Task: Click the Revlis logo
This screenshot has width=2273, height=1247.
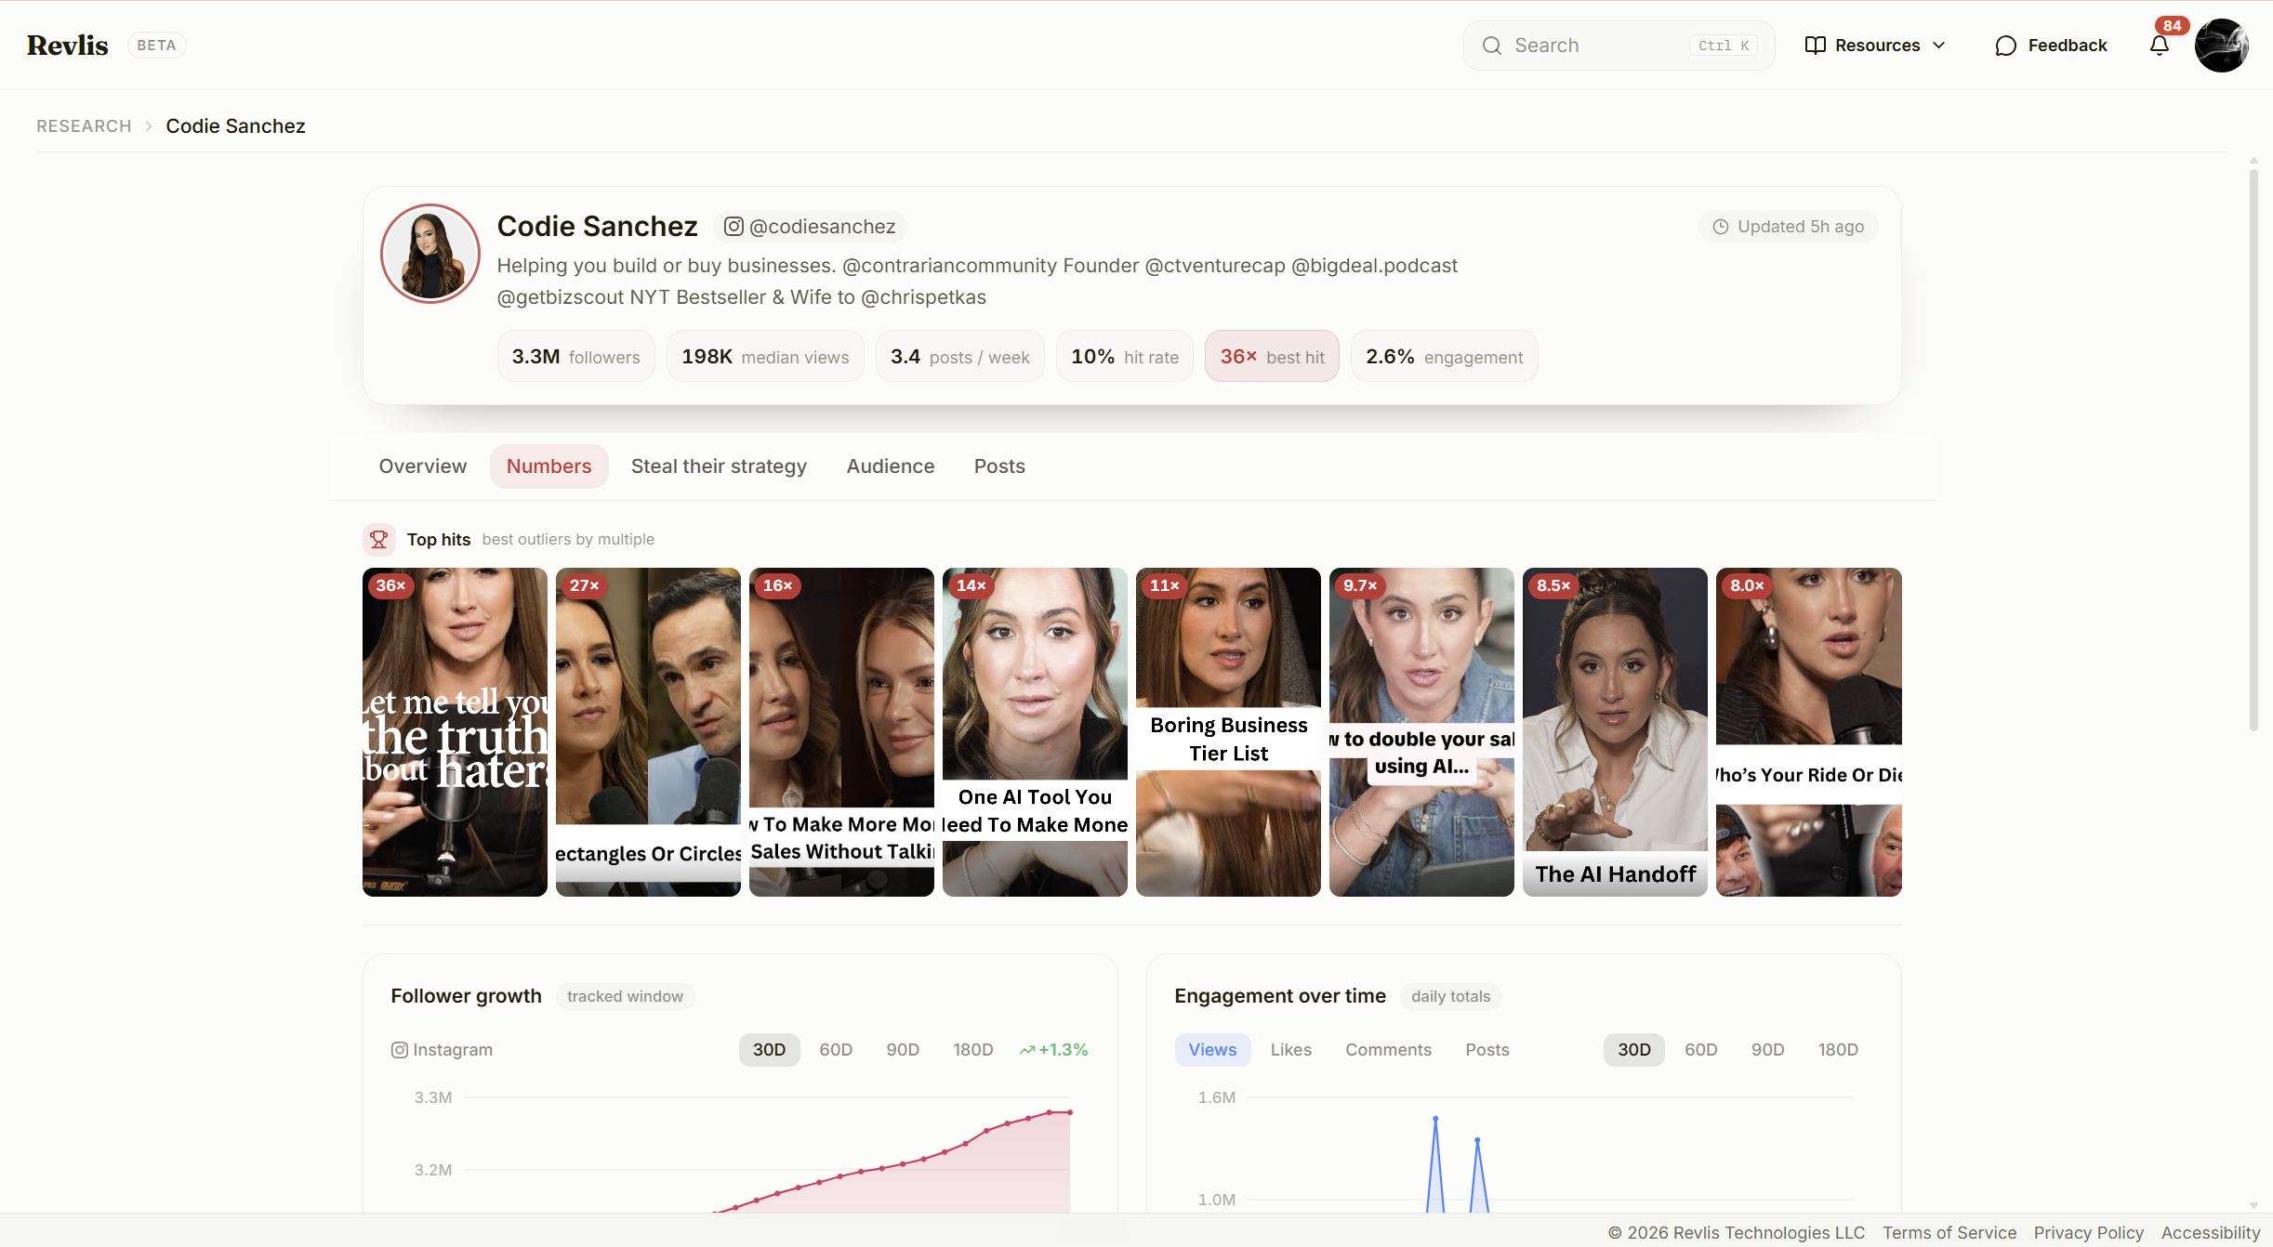Action: 67,46
